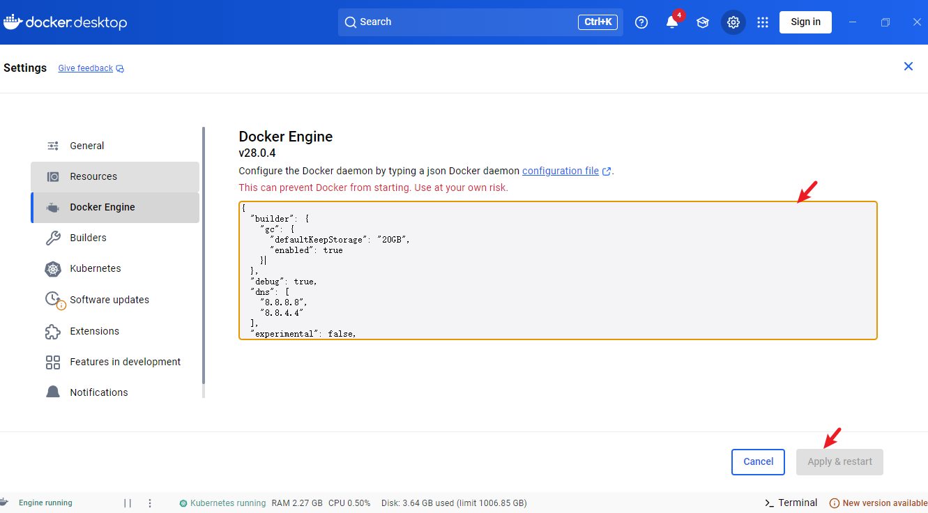Click the Features in development grid icon
Viewport: 928px width, 513px height.
[53, 362]
